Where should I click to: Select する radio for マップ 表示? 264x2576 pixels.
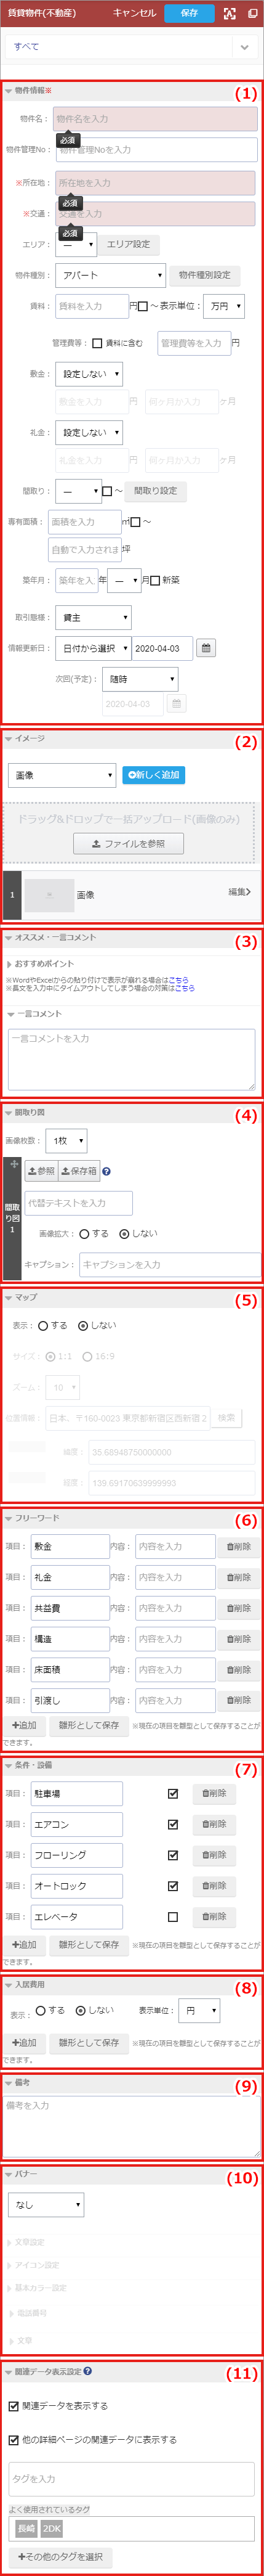43,1326
